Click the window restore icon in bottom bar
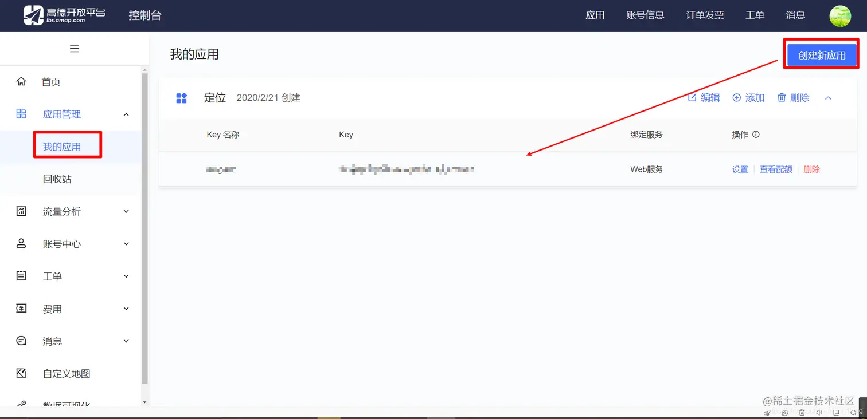Image resolution: width=867 pixels, height=419 pixels. tap(837, 413)
